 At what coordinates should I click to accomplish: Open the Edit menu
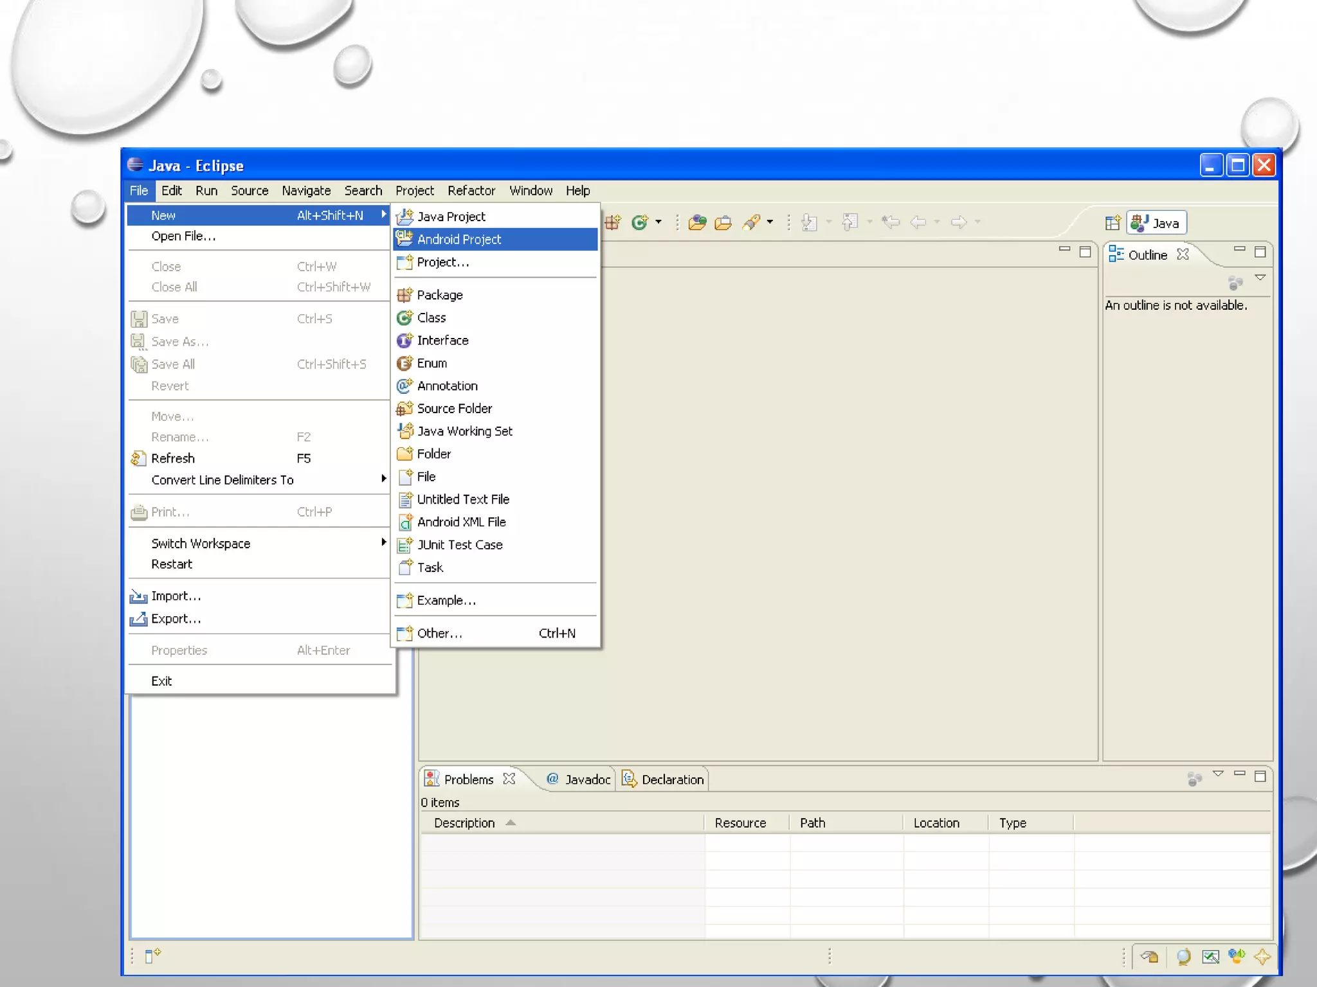pyautogui.click(x=171, y=191)
